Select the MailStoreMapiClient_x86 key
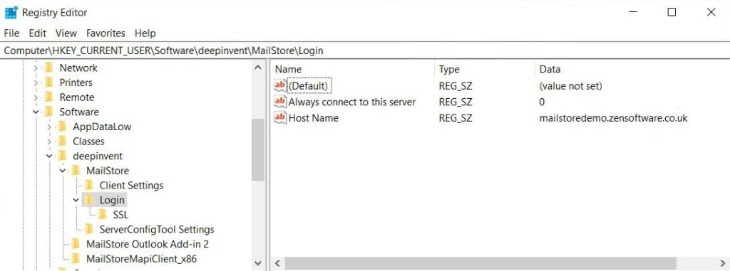 click(142, 259)
